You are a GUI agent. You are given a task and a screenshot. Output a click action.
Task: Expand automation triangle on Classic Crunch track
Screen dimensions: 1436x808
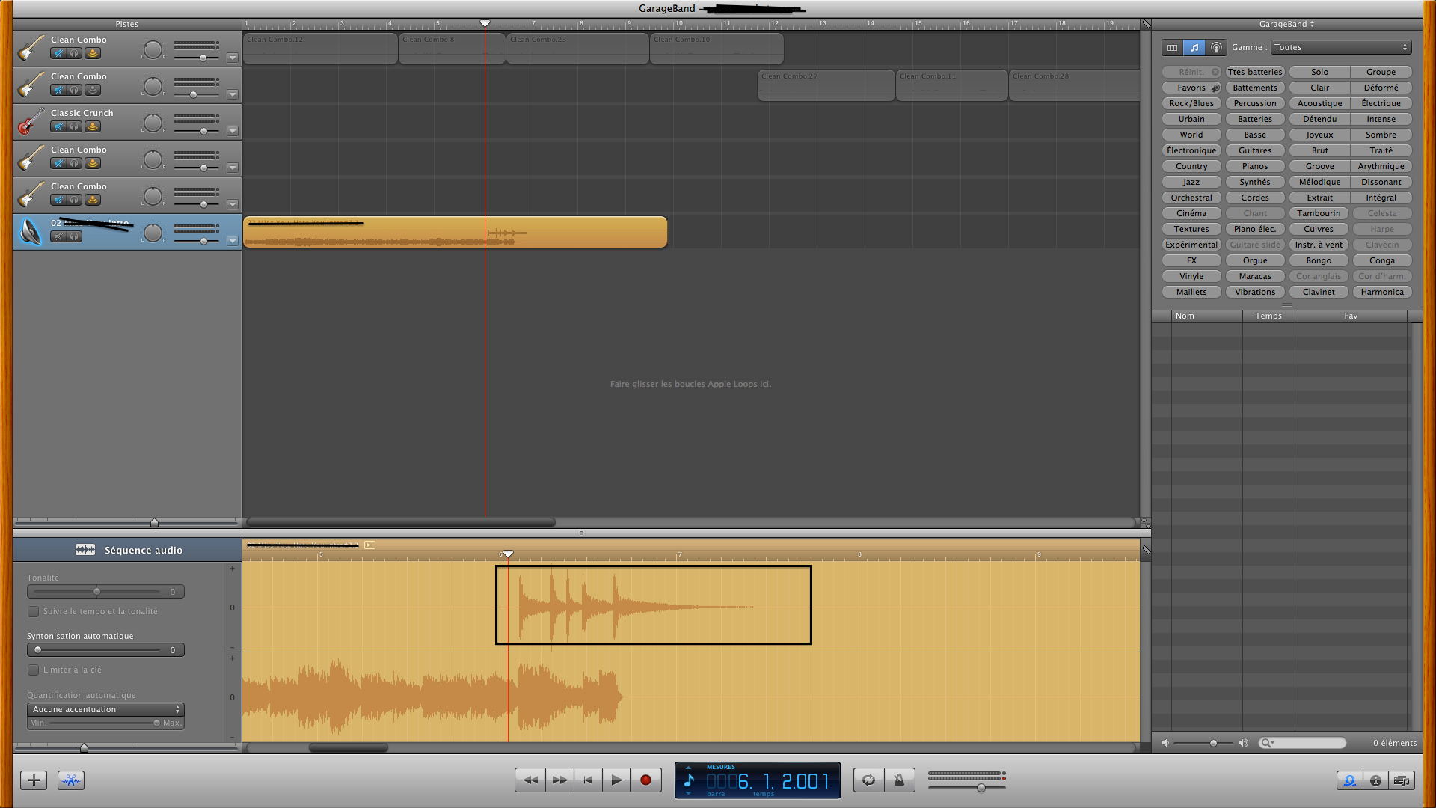[233, 131]
